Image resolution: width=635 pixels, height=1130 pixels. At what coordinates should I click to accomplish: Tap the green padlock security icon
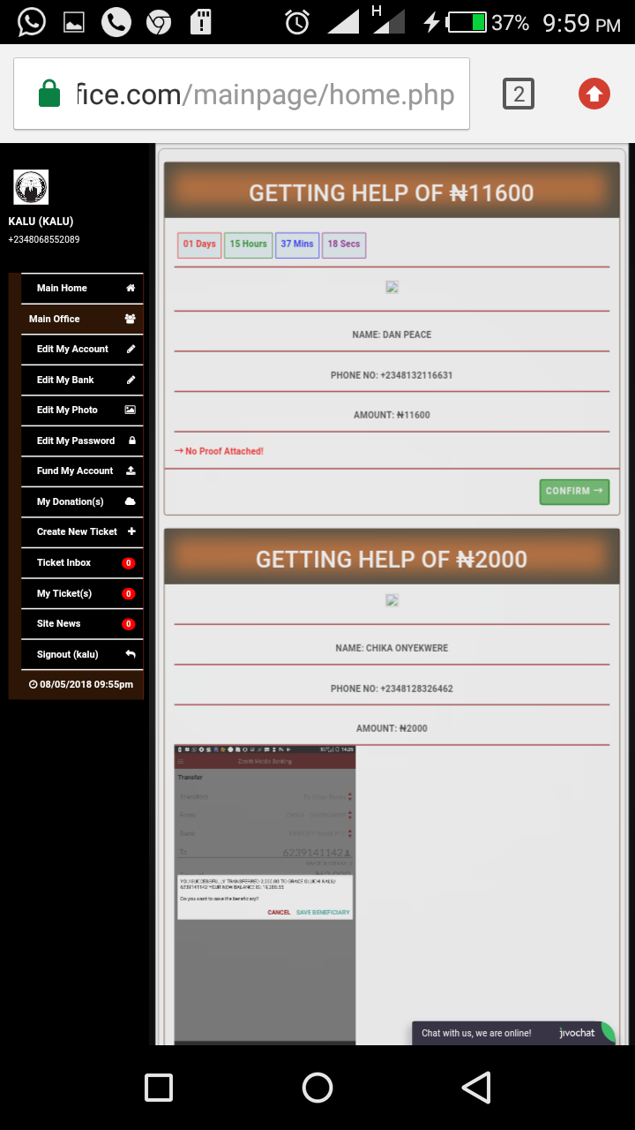pos(49,94)
